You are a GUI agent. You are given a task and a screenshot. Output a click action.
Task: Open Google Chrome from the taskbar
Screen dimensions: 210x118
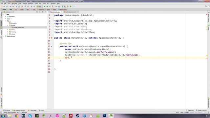point(16,116)
